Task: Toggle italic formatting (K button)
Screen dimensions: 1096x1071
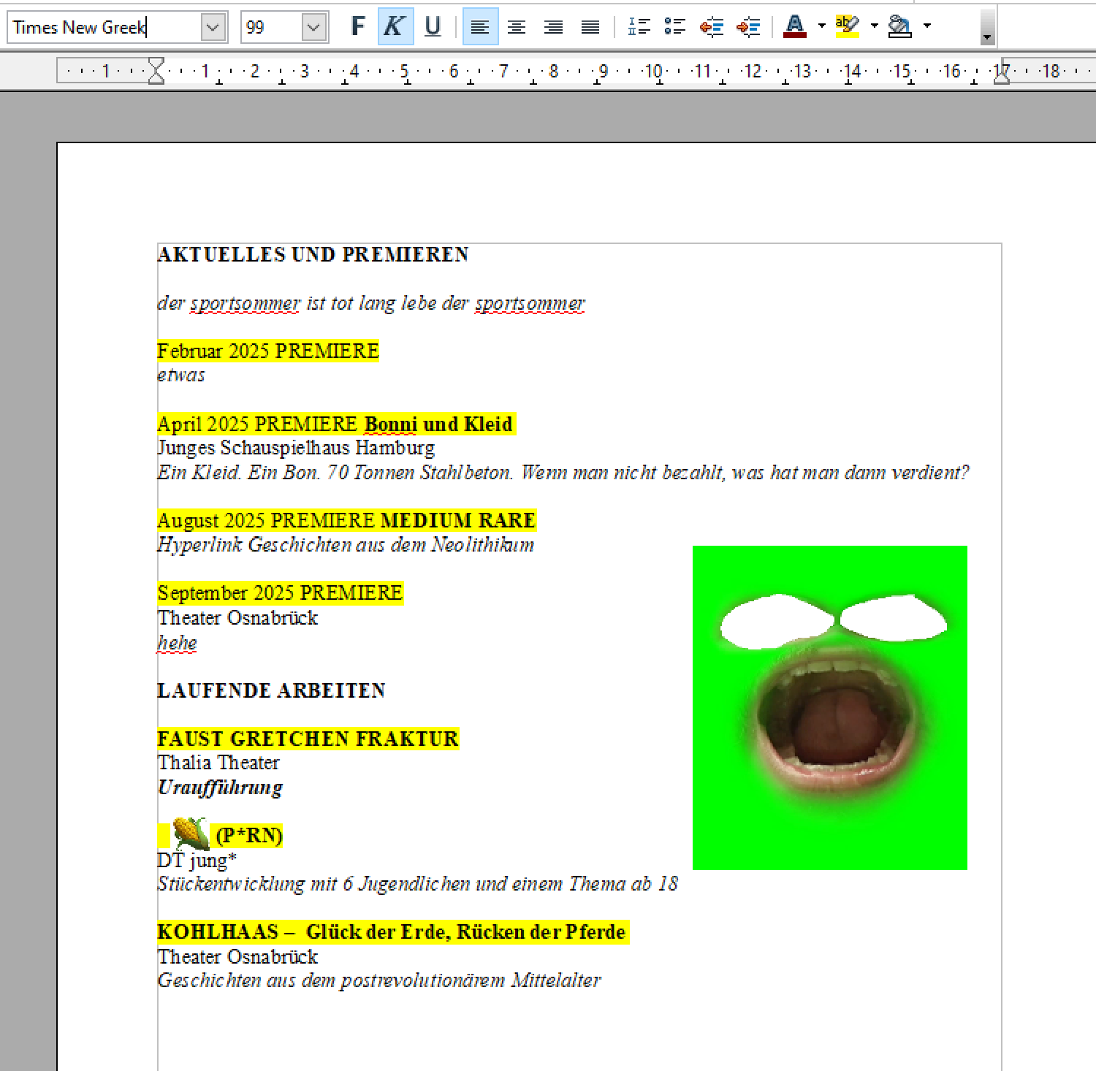Action: (x=395, y=27)
